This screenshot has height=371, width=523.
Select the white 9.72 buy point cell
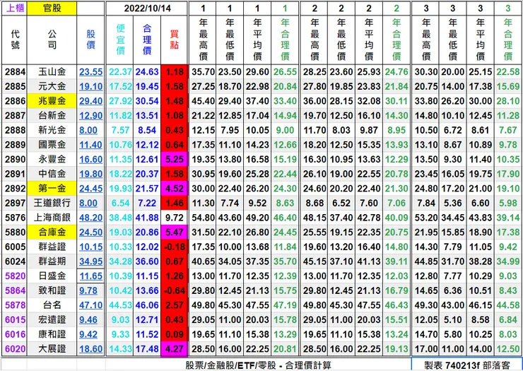tap(175, 218)
